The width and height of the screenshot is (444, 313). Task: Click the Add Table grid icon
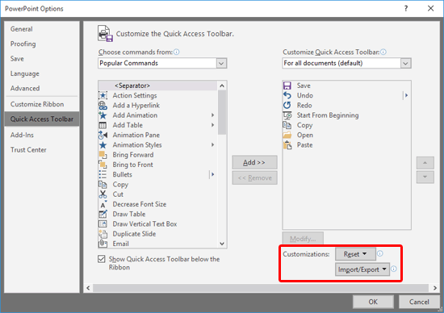coord(103,125)
